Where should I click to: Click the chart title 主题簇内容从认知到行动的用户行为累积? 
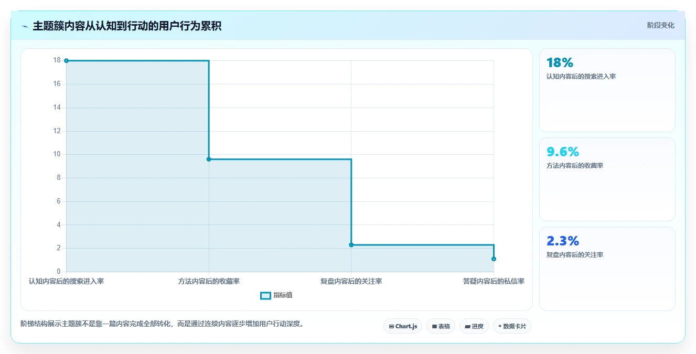click(x=127, y=26)
